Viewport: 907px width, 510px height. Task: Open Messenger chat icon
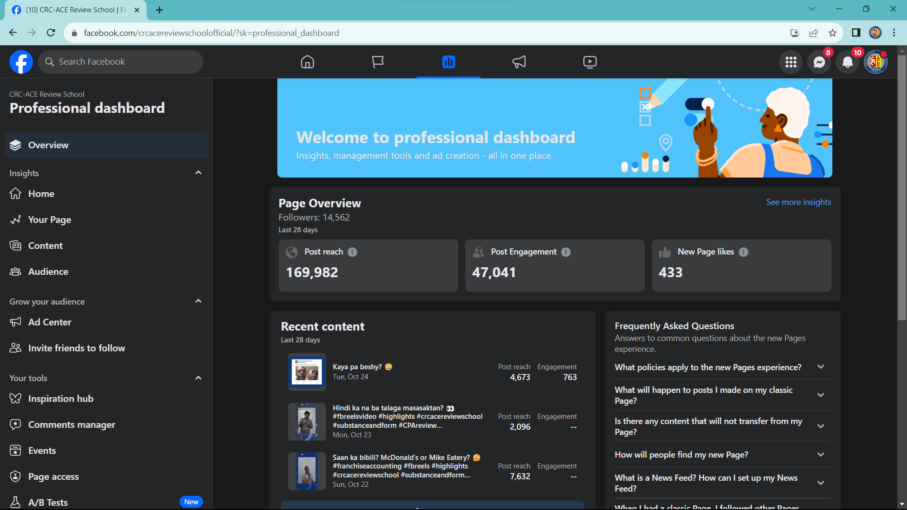click(x=819, y=62)
